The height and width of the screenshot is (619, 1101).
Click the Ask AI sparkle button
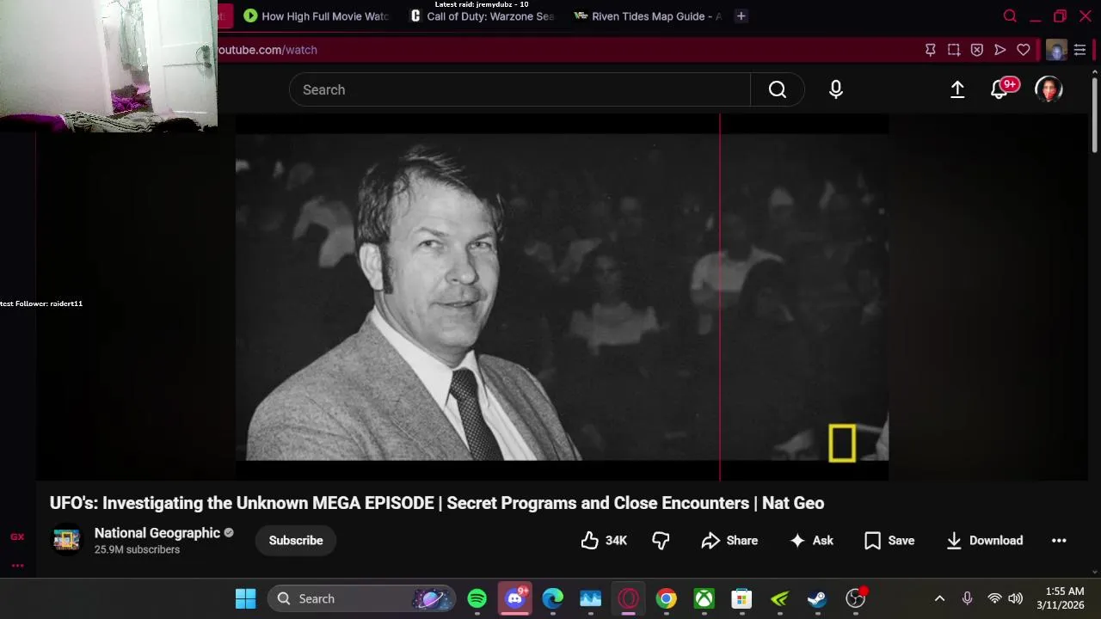coord(811,541)
